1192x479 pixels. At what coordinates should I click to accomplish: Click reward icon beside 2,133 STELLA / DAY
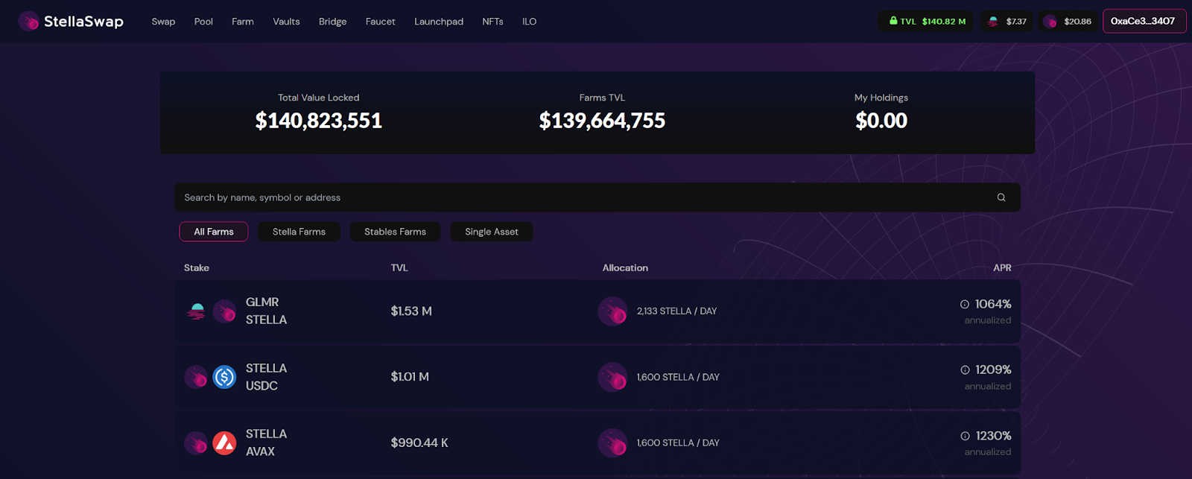point(612,311)
